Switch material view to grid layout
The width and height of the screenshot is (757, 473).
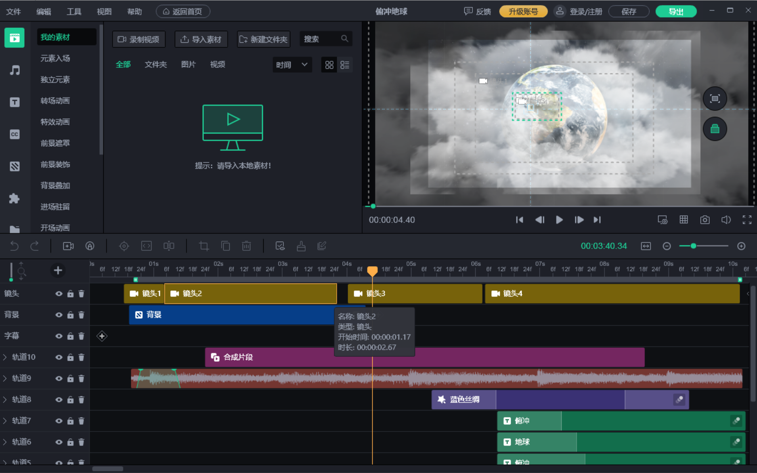(x=329, y=65)
